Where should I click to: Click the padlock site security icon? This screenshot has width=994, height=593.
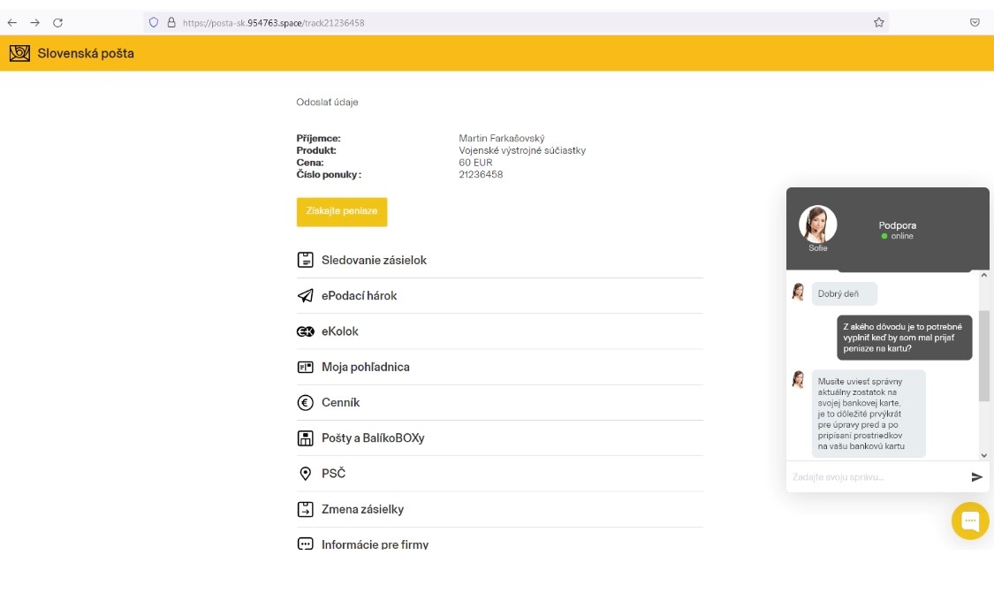[171, 22]
